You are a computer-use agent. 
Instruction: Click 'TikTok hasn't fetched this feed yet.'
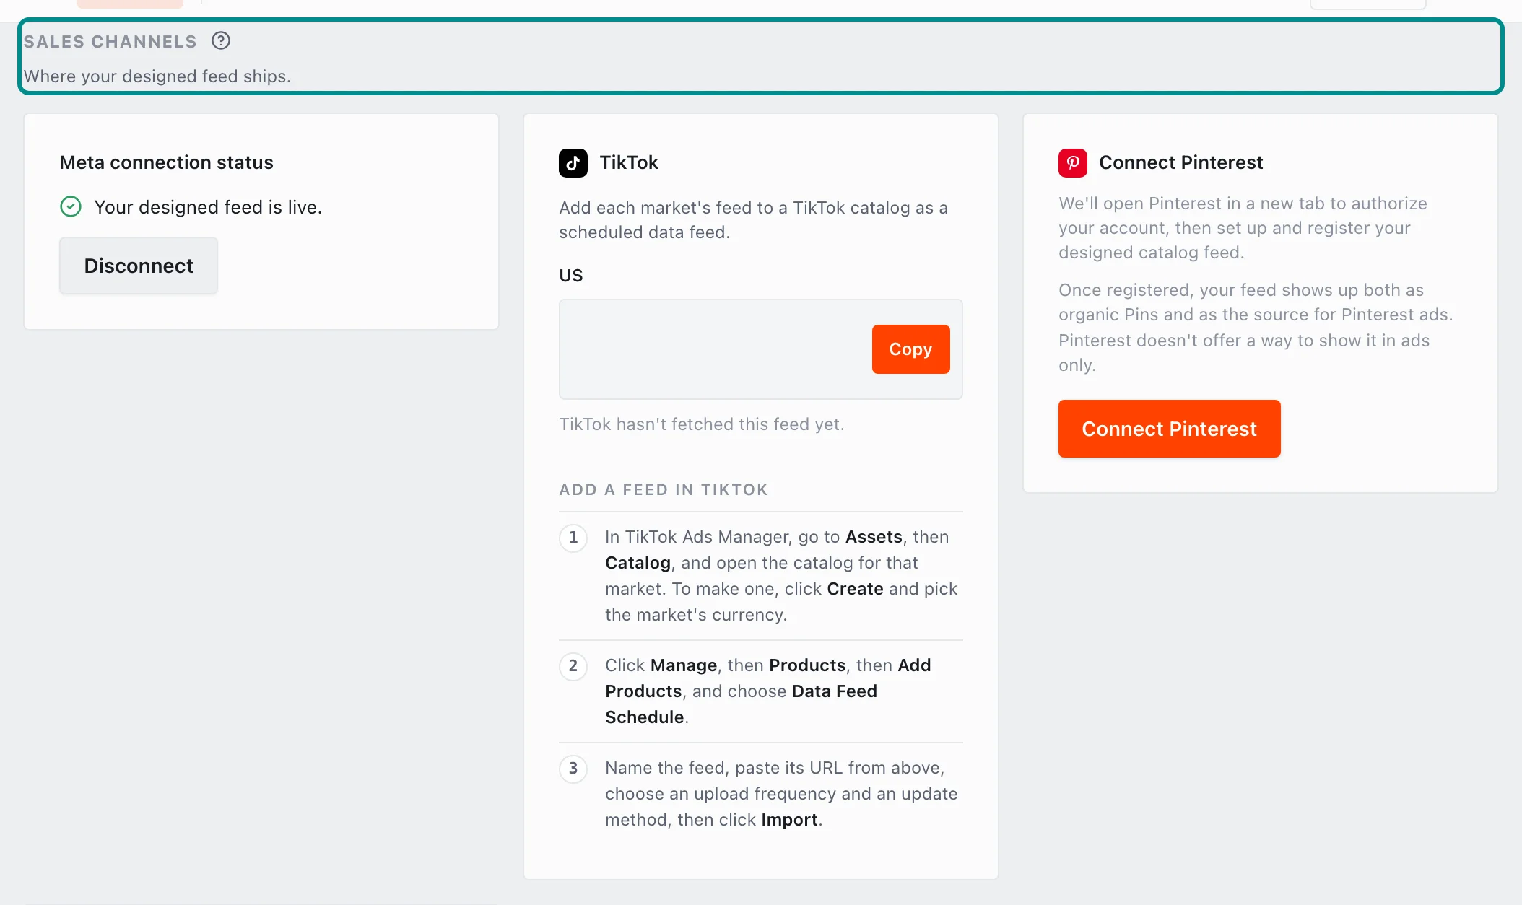[x=702, y=424]
